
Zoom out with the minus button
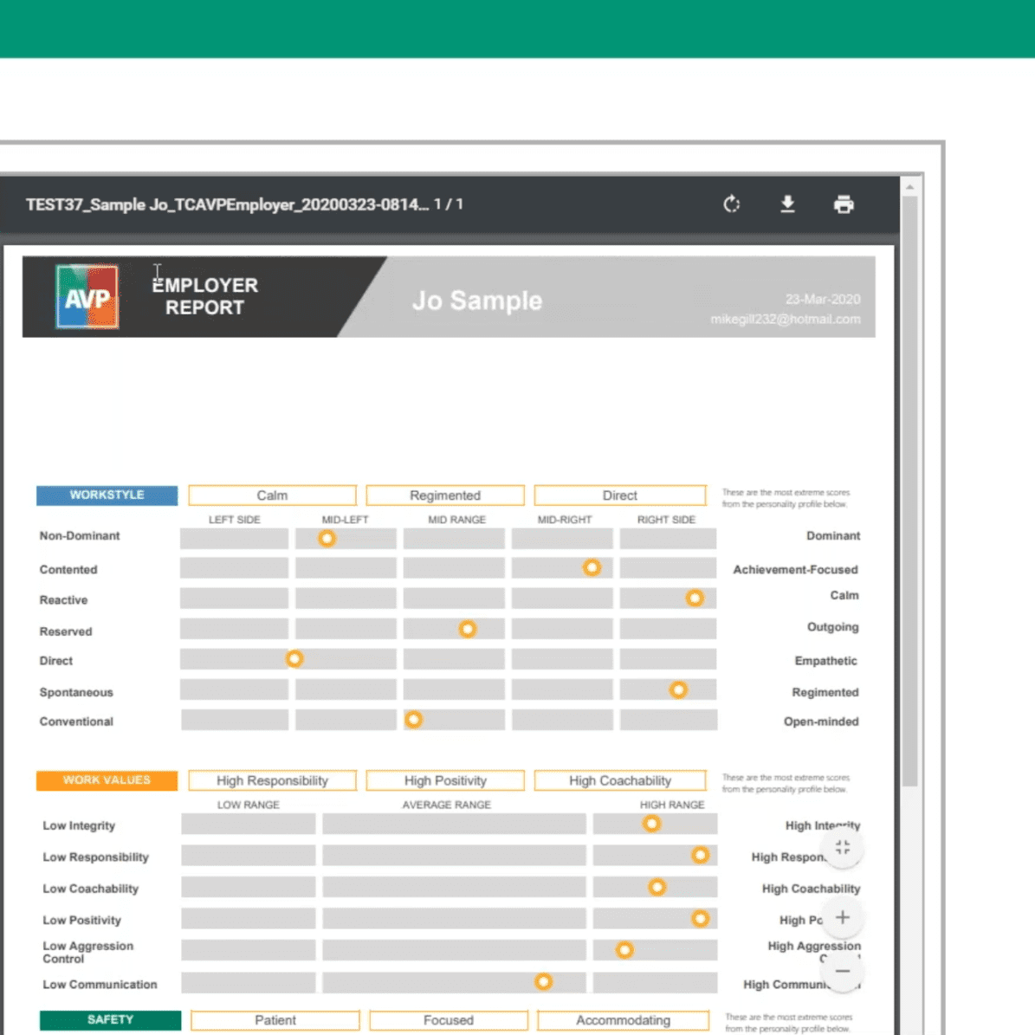click(843, 971)
